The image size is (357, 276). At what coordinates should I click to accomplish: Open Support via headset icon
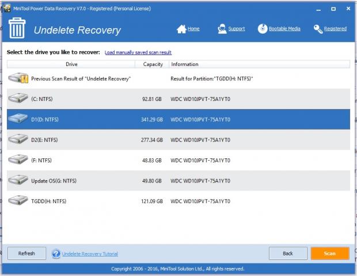point(222,29)
